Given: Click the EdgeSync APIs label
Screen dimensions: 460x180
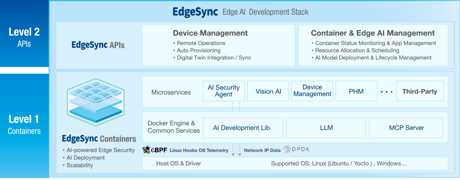Looking at the screenshot, I should click(x=98, y=45).
